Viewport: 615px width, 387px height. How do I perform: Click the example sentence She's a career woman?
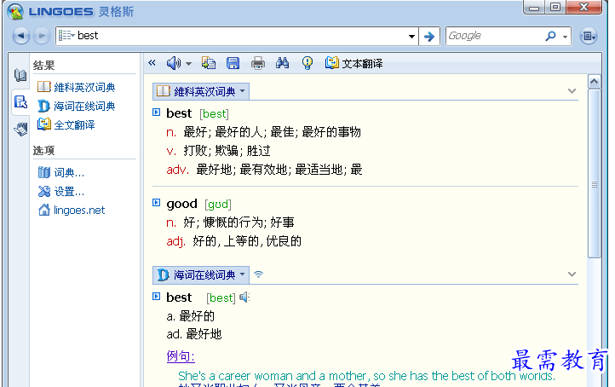tap(367, 376)
